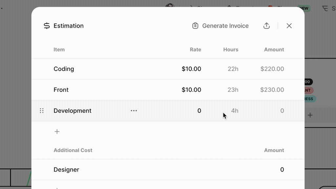
Task: Click the Coding hours 22h
Action: (x=233, y=69)
